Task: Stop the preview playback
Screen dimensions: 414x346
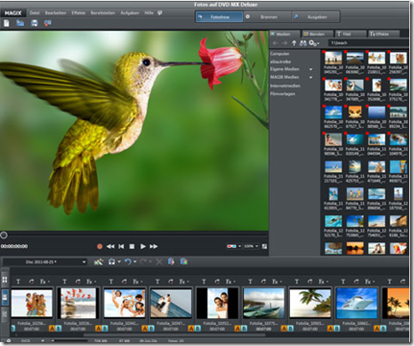Action: coord(132,246)
